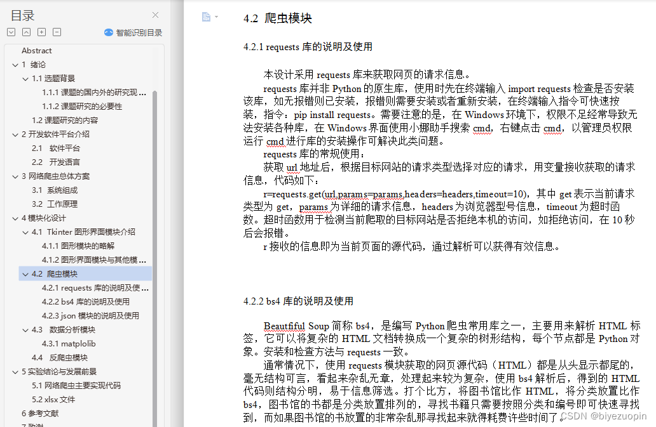This screenshot has height=427, width=656.
Task: Select 4.1.1 图形模块的略解 entry
Action: pyautogui.click(x=78, y=246)
